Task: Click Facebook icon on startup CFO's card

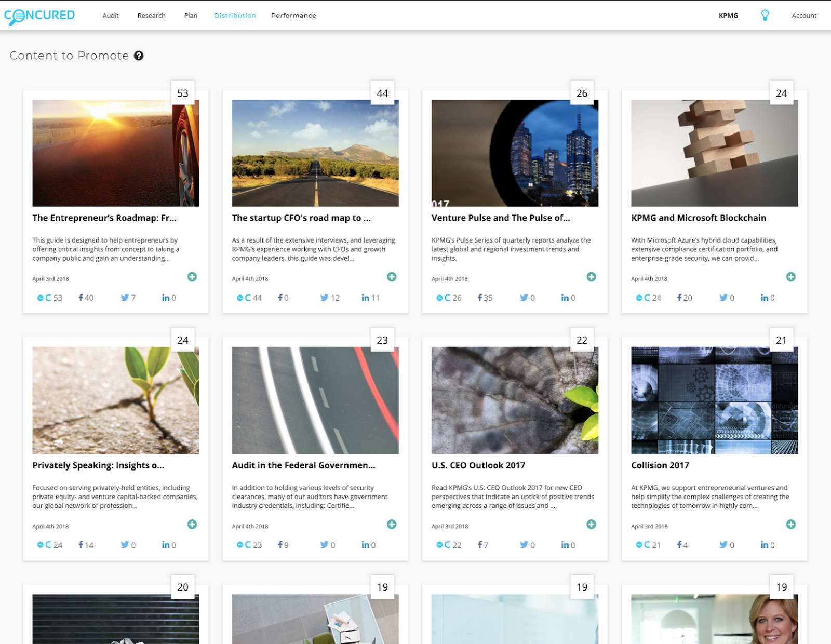Action: (x=280, y=298)
